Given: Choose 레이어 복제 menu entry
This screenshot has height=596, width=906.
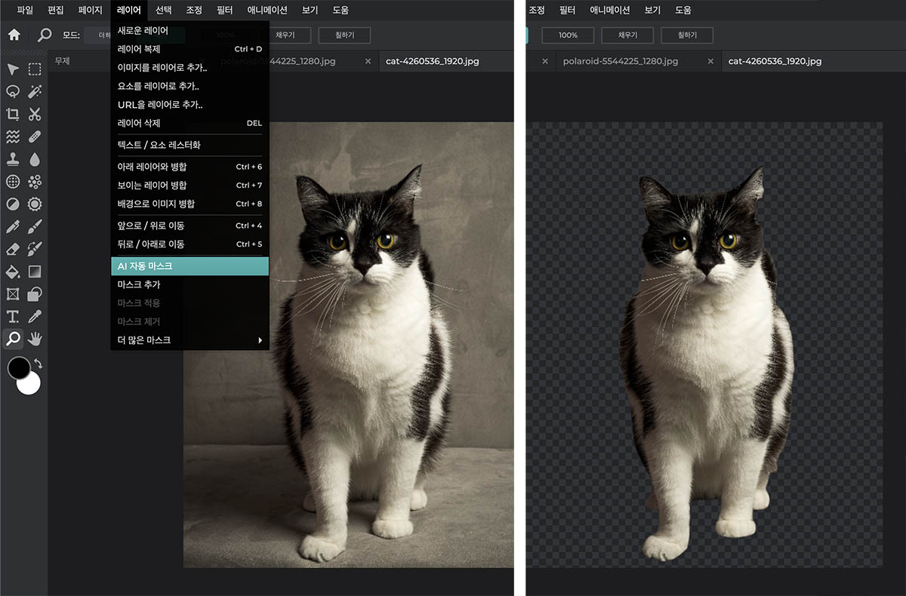Looking at the screenshot, I should [x=190, y=49].
